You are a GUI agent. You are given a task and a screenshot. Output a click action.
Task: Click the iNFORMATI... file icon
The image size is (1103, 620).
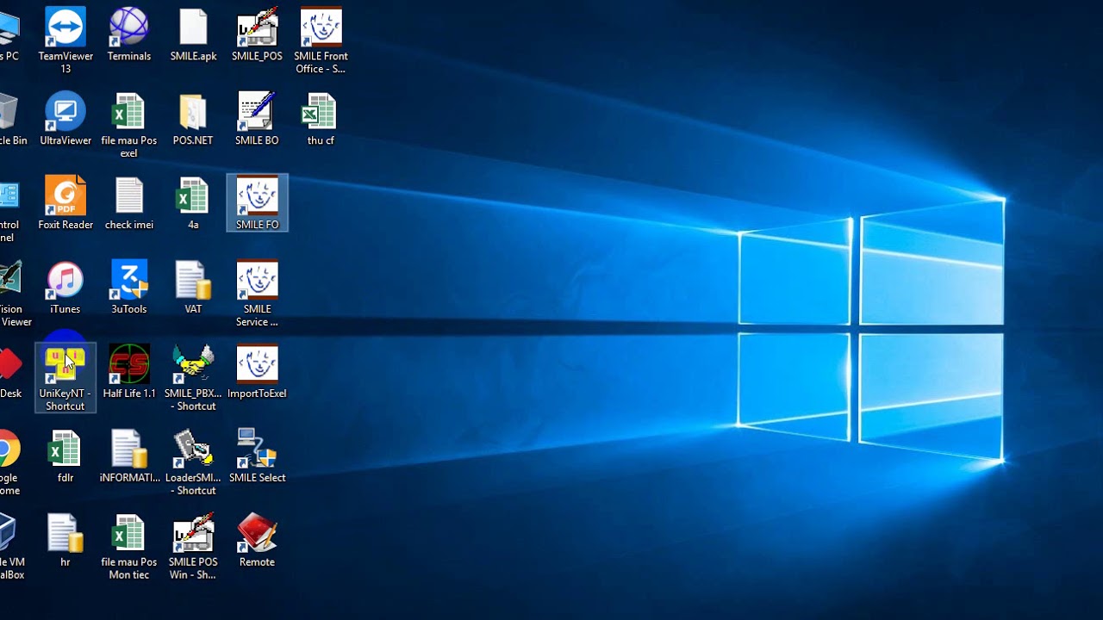(x=129, y=456)
